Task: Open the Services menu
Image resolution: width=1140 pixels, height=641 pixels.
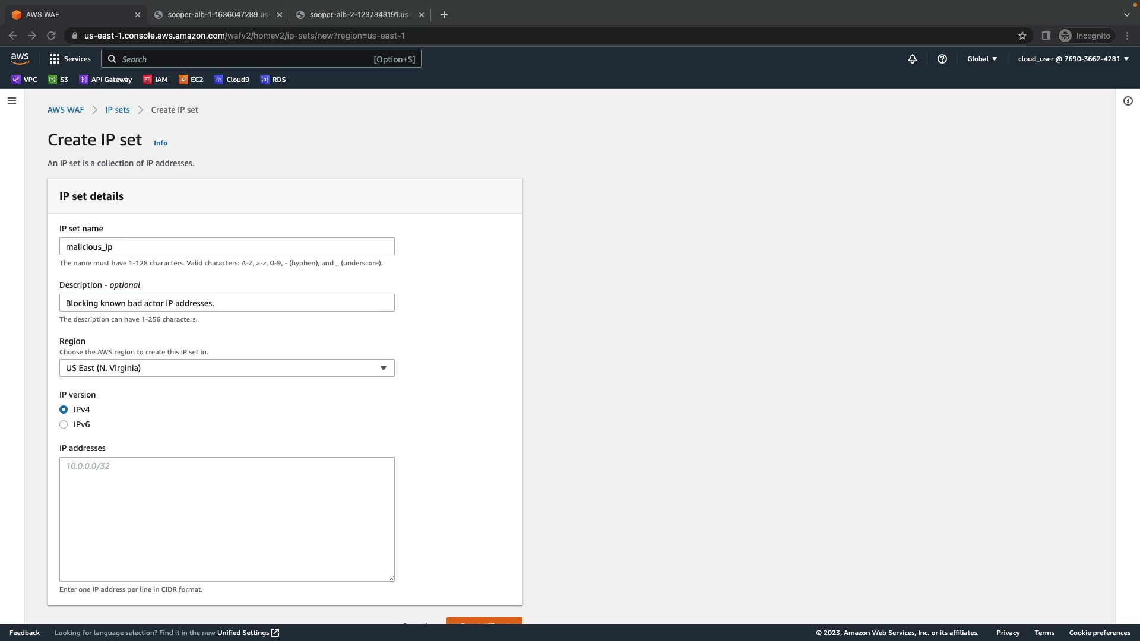Action: click(x=70, y=59)
